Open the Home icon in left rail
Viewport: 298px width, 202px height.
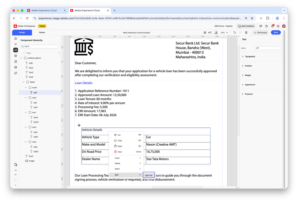tap(15, 38)
